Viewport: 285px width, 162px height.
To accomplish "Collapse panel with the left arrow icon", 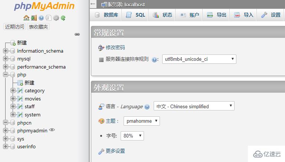I will (x=93, y=4).
